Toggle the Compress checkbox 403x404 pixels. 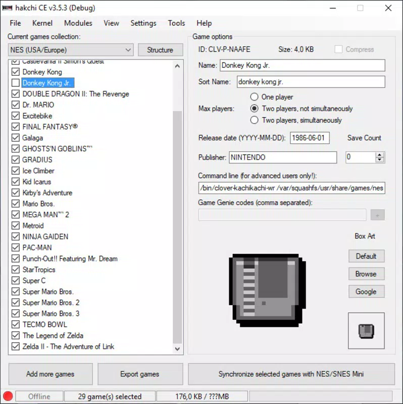[338, 49]
